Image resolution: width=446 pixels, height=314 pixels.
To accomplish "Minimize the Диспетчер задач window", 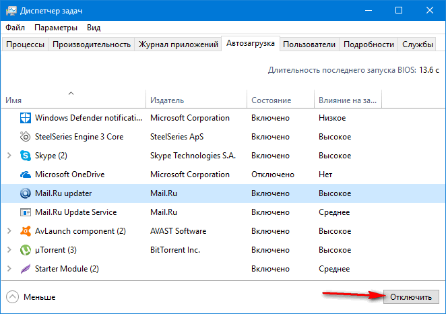I will pos(369,11).
